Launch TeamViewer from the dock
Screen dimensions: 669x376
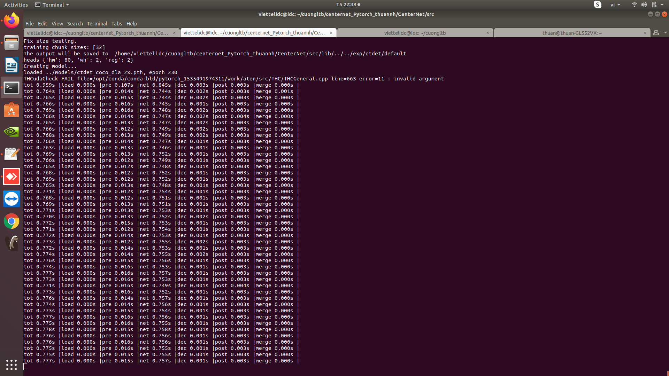(11, 199)
